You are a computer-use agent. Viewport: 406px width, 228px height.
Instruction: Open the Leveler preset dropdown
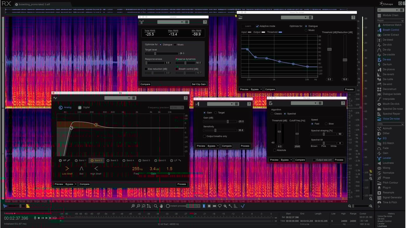click(170, 22)
